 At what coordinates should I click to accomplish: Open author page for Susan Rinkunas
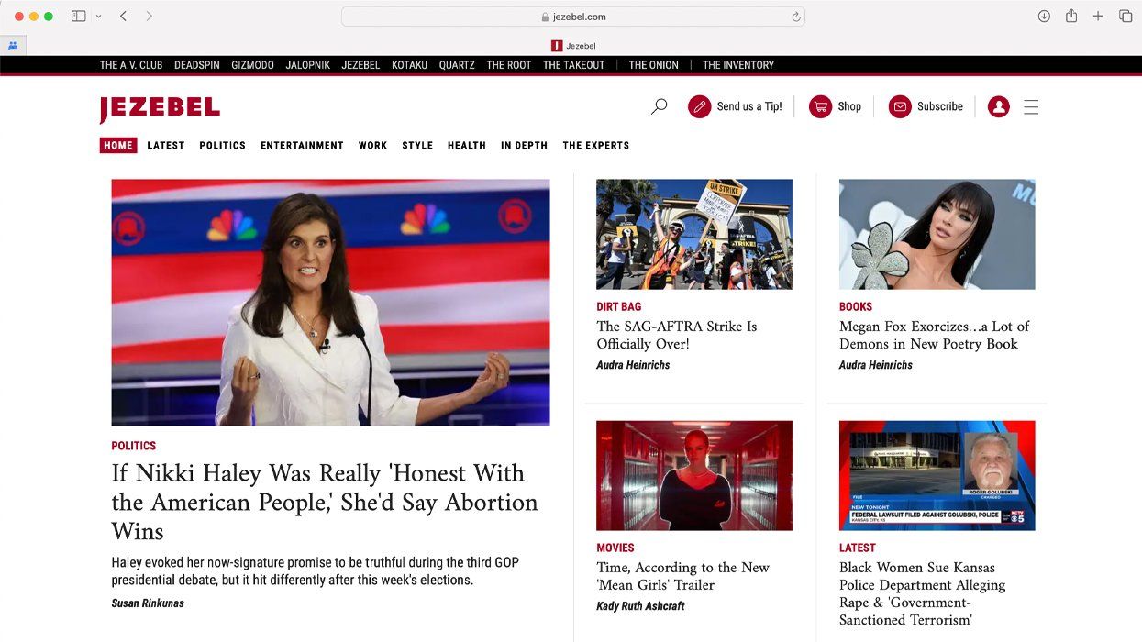147,603
